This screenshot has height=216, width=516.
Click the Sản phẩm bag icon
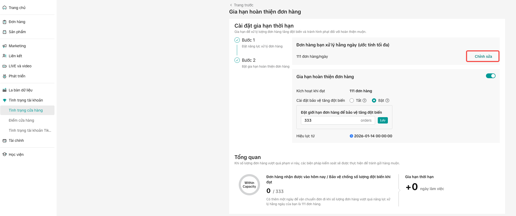coord(5,32)
